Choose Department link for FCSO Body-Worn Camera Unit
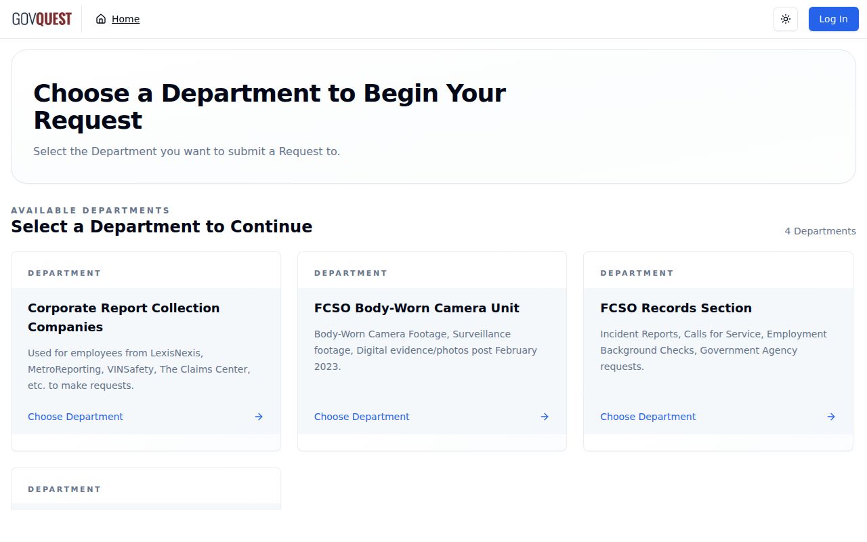 (362, 417)
